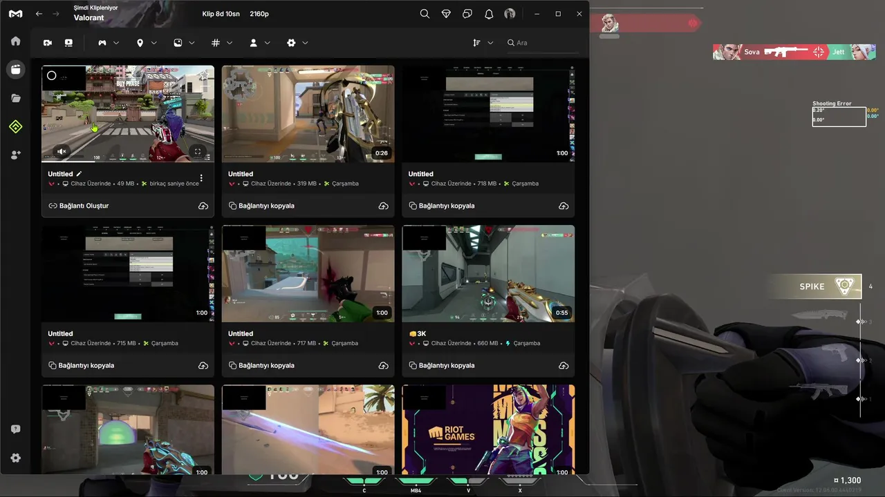The height and width of the screenshot is (497, 885).
Task: Open the premium diamond icon in title bar
Action: click(446, 14)
